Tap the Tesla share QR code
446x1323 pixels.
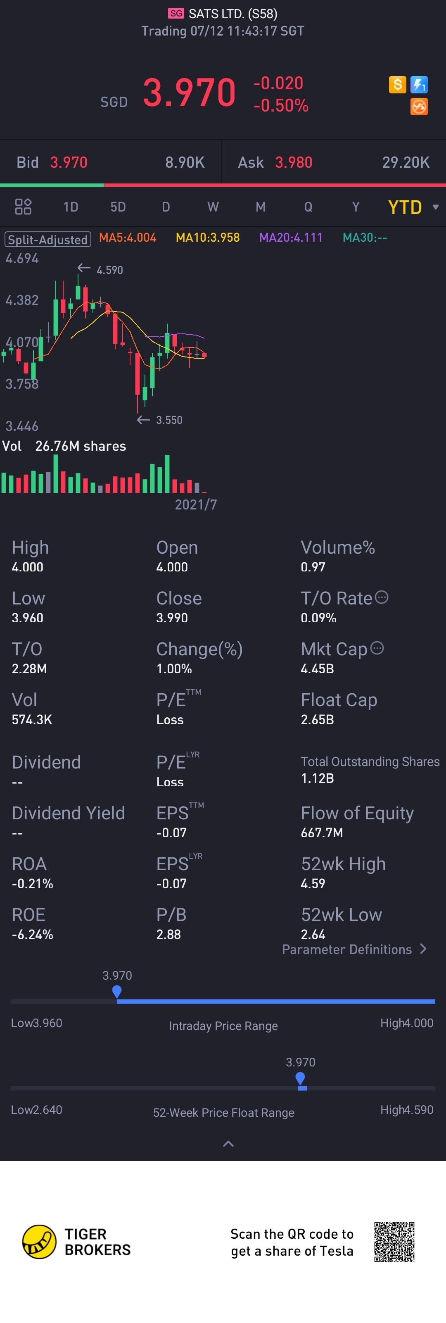(x=394, y=1242)
